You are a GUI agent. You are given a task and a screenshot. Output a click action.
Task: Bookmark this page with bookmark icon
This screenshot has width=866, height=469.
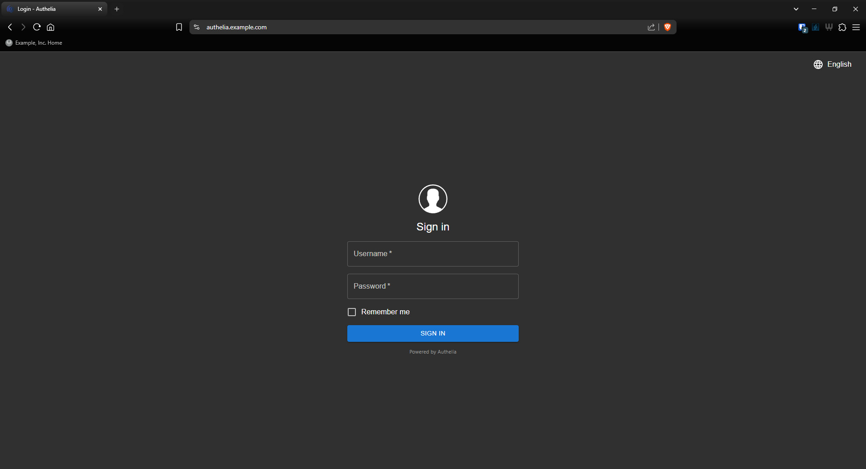(x=179, y=27)
